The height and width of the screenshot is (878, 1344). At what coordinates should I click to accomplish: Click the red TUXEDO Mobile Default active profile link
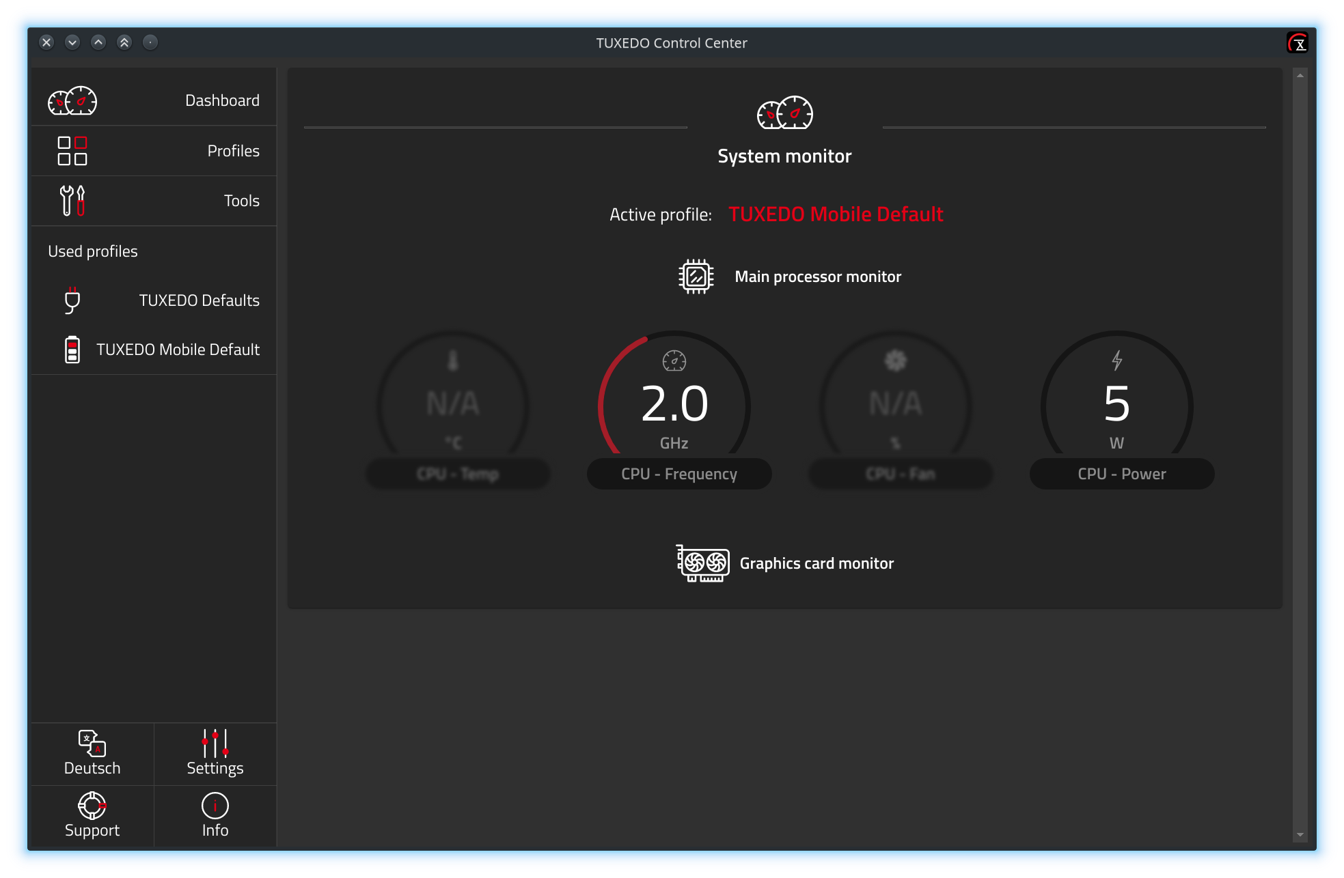(x=836, y=214)
